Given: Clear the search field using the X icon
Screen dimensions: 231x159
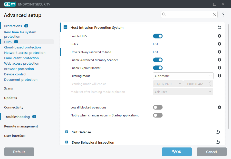Looking at the screenshot, I should [214, 14].
